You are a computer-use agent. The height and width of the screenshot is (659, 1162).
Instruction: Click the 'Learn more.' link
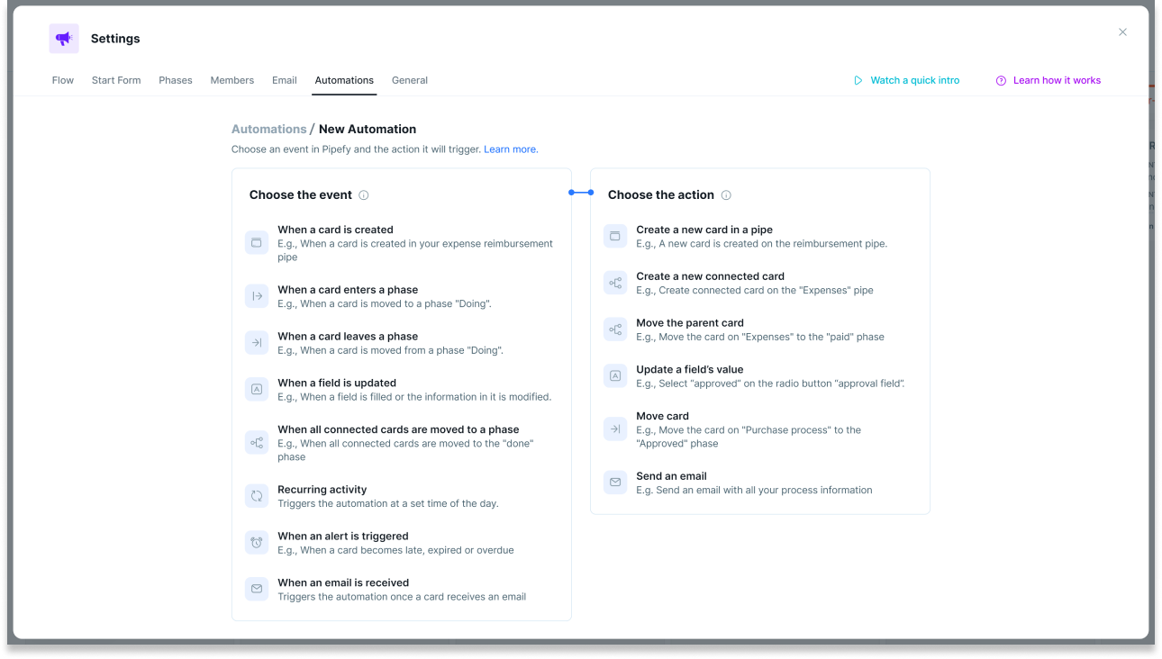(x=511, y=149)
